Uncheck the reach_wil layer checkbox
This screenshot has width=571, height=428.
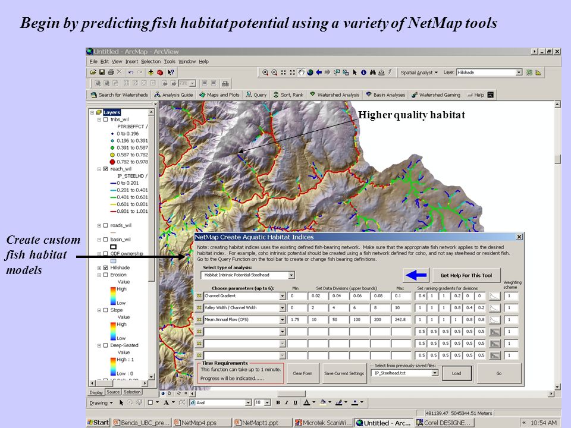106,169
